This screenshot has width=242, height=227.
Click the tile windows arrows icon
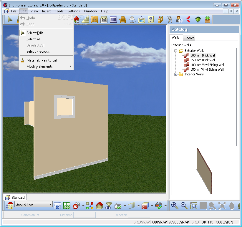coord(90,206)
